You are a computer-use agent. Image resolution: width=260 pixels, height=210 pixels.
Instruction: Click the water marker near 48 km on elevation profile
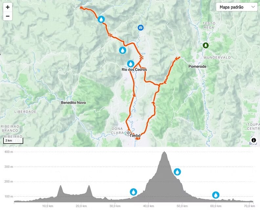click(177, 172)
